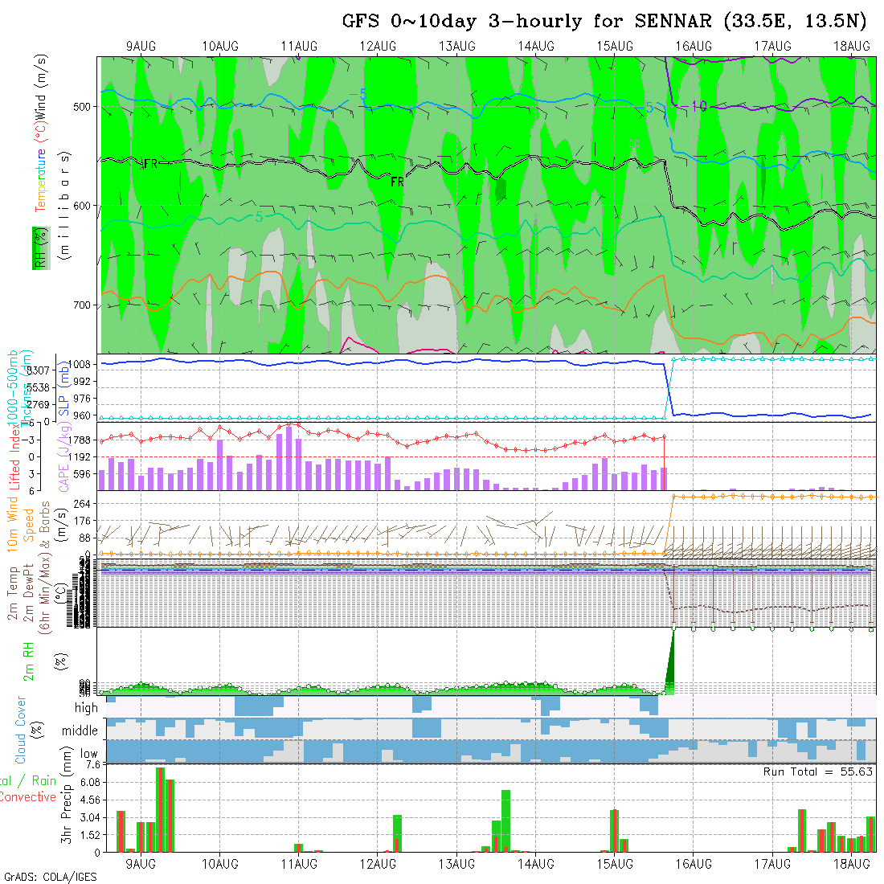The width and height of the screenshot is (884, 884).
Task: Click the 6.08 precipitation axis value
Action: point(90,783)
